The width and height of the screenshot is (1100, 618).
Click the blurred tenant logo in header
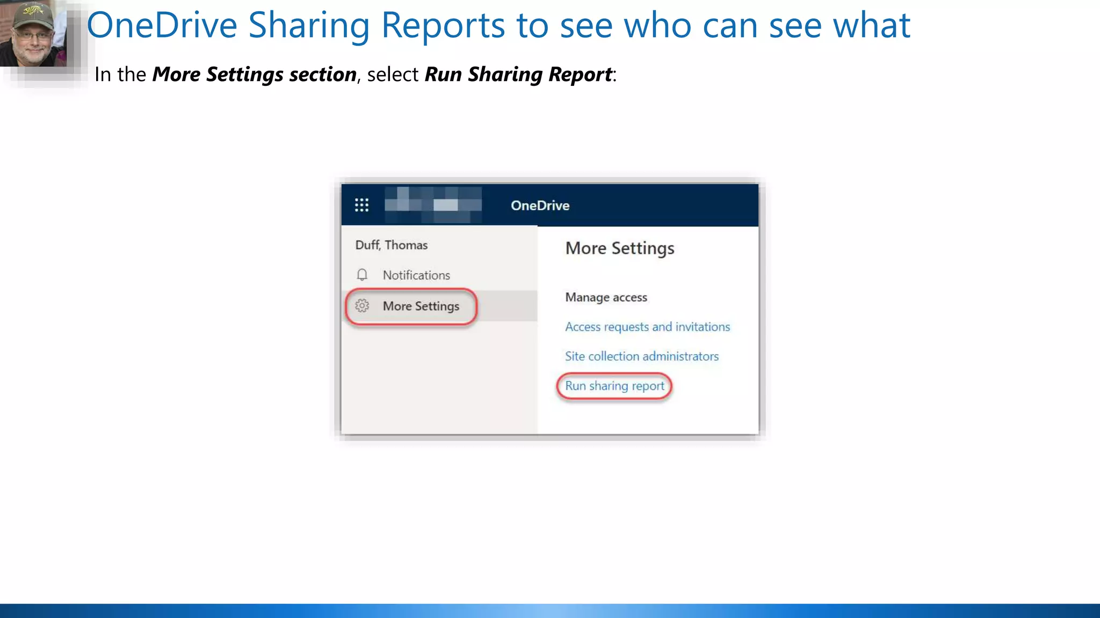pyautogui.click(x=433, y=205)
